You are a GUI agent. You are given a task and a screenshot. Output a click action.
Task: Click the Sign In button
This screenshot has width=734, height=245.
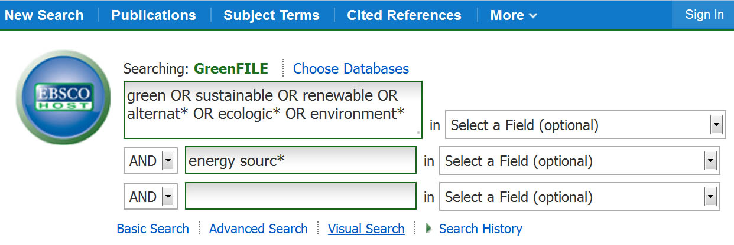tap(704, 15)
